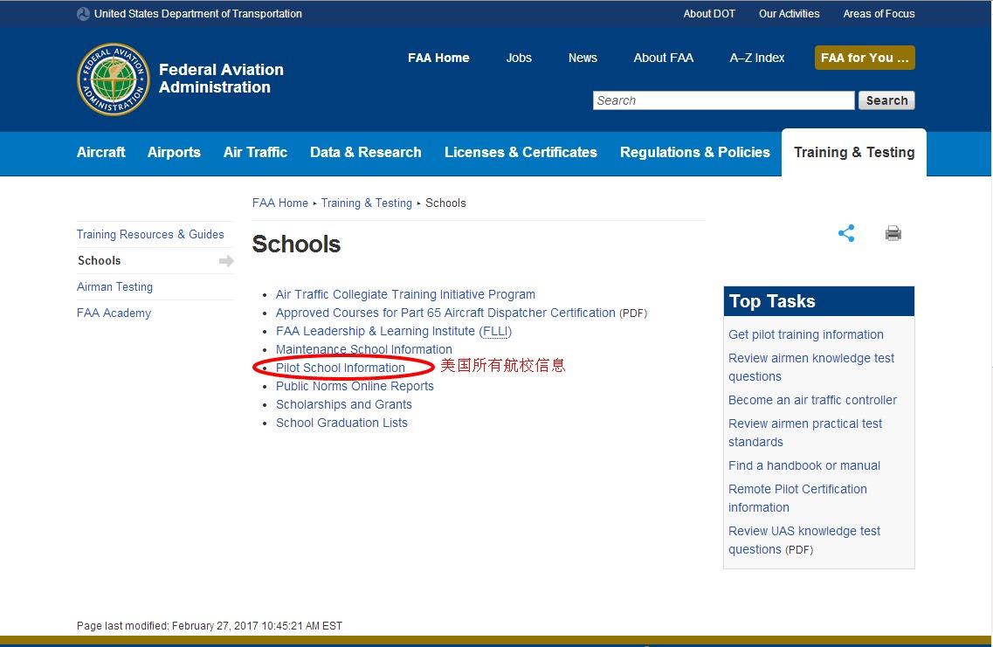
Task: Click About DOT in top bar
Action: pyautogui.click(x=709, y=13)
